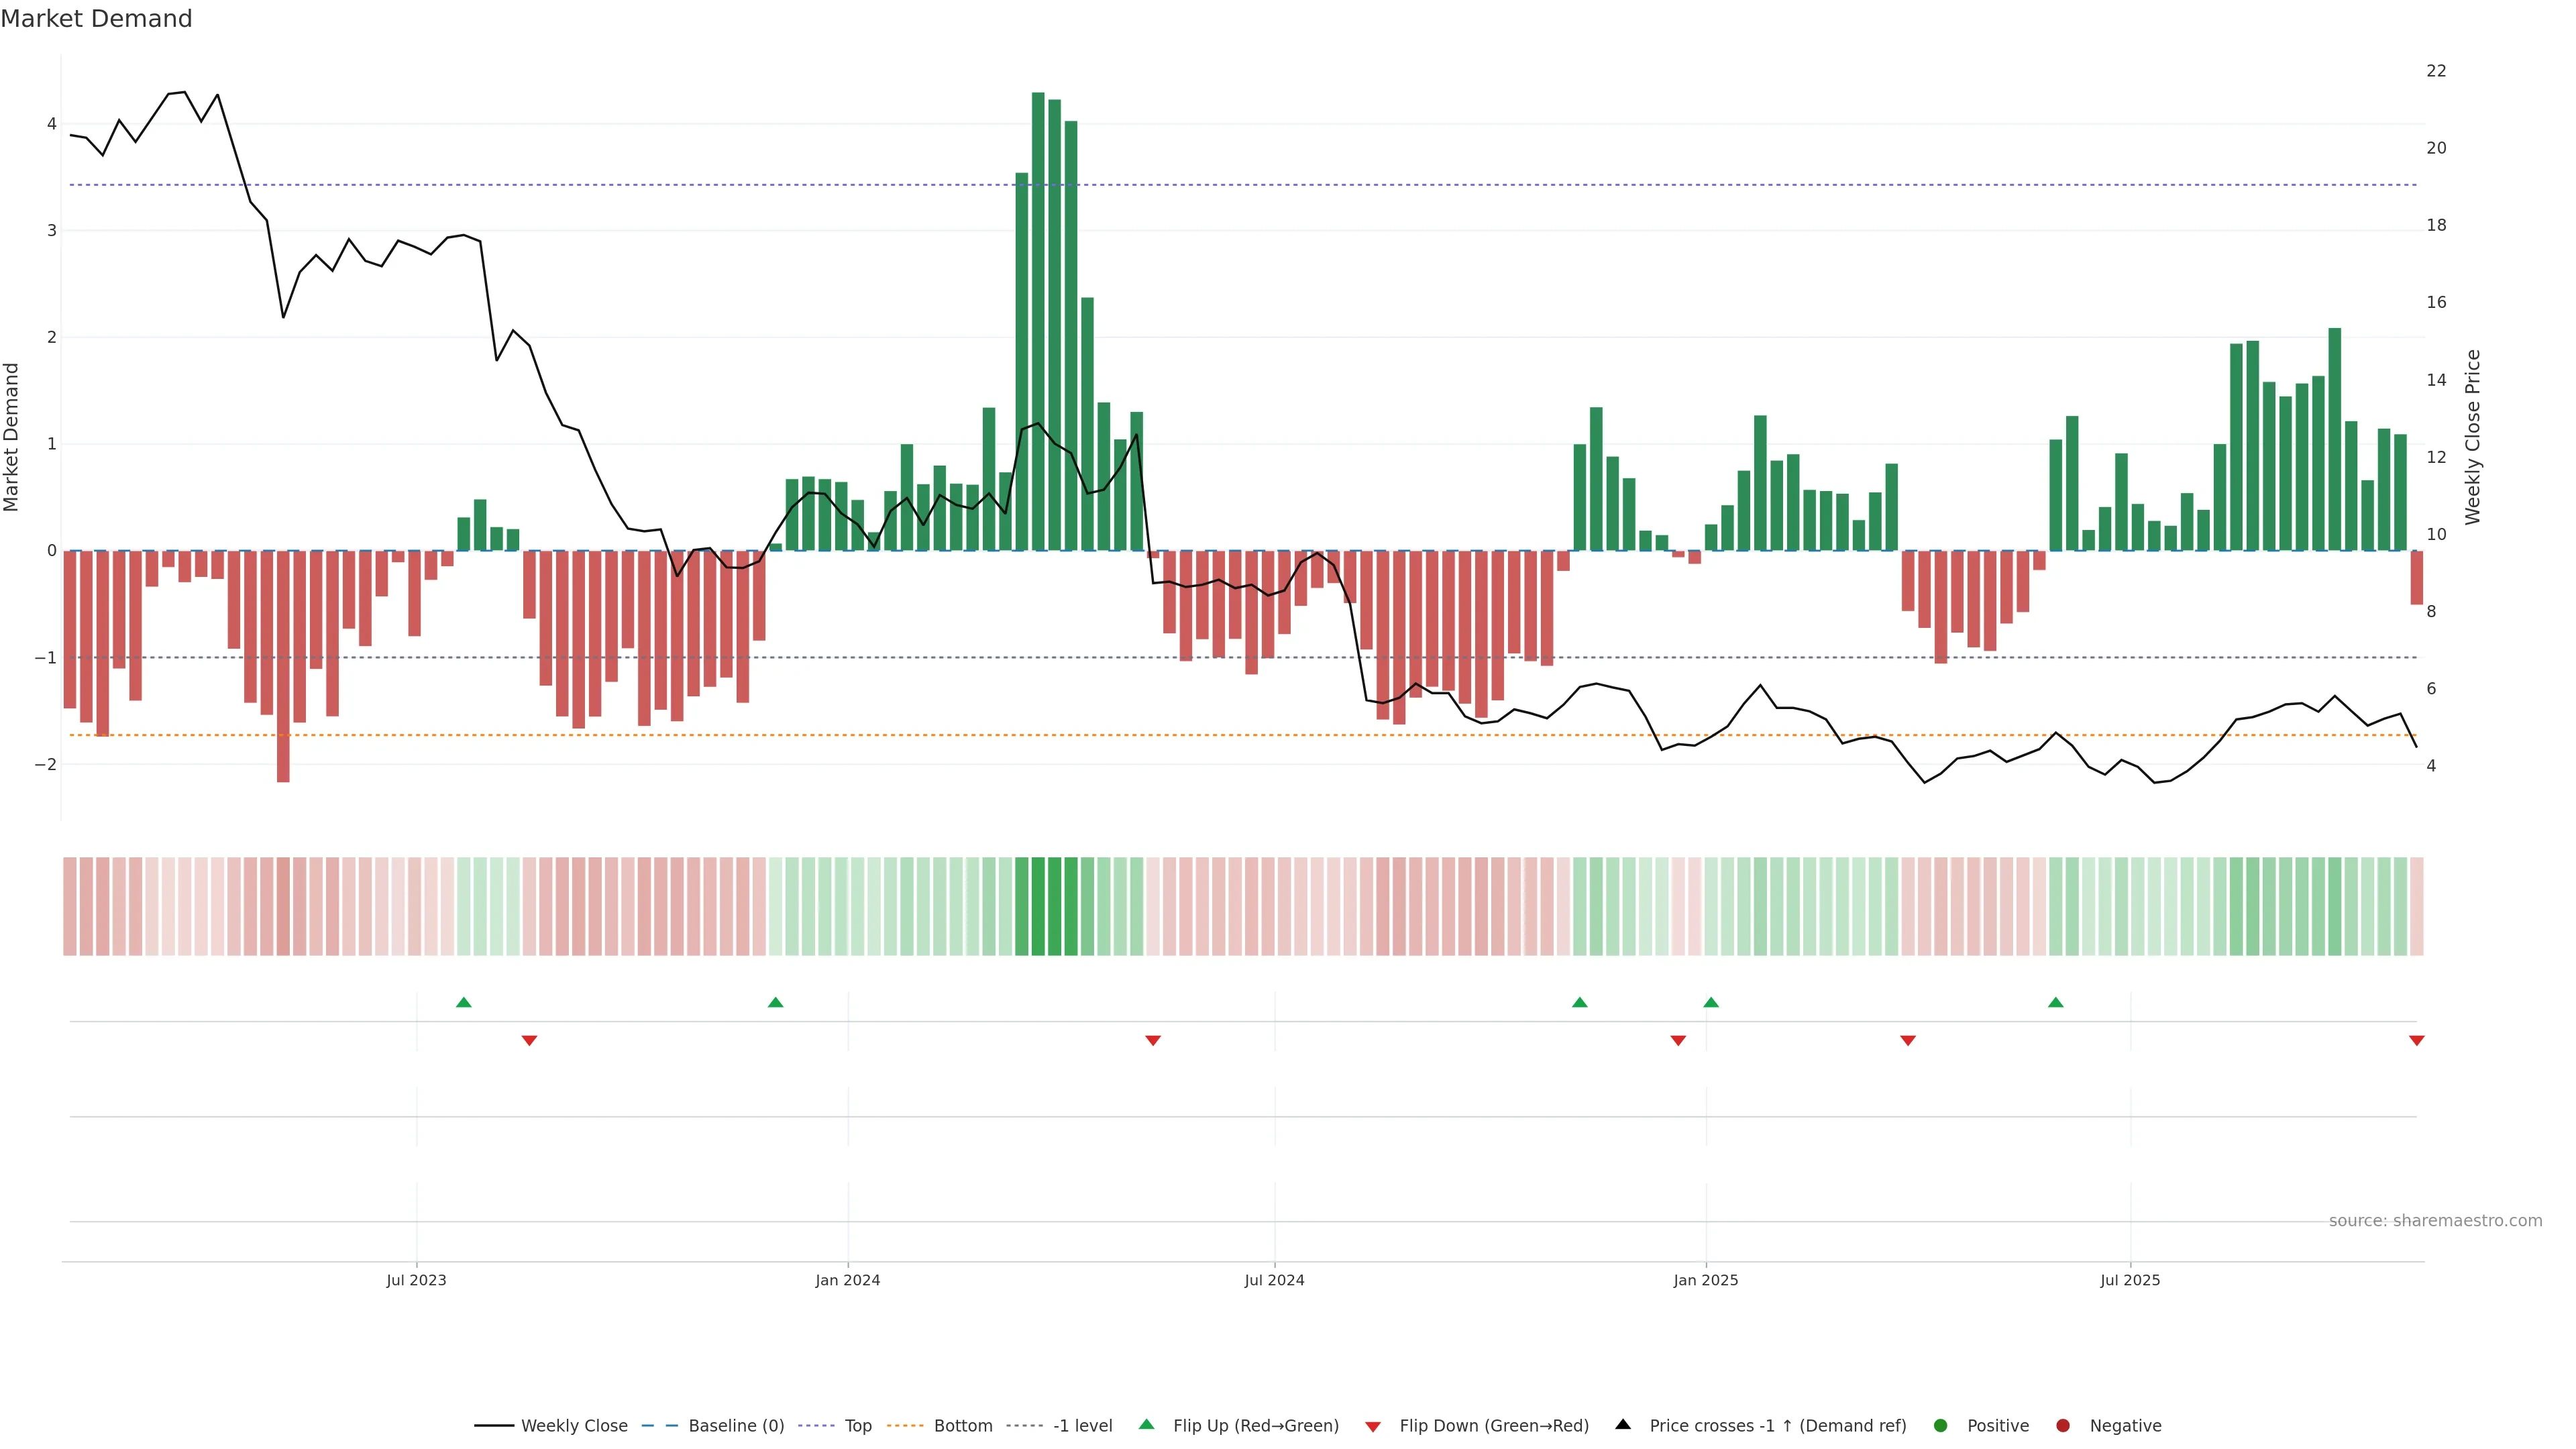
Task: Click the tallest green demand bar in 2024
Action: pos(1038,320)
